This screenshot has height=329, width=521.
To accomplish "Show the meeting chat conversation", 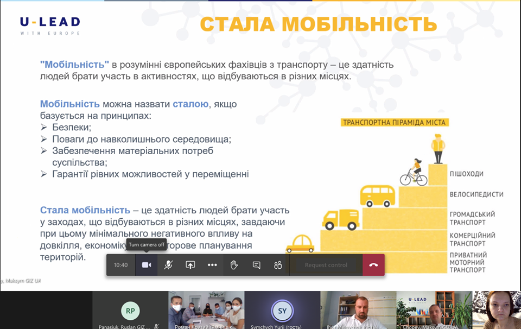I will pyautogui.click(x=256, y=265).
